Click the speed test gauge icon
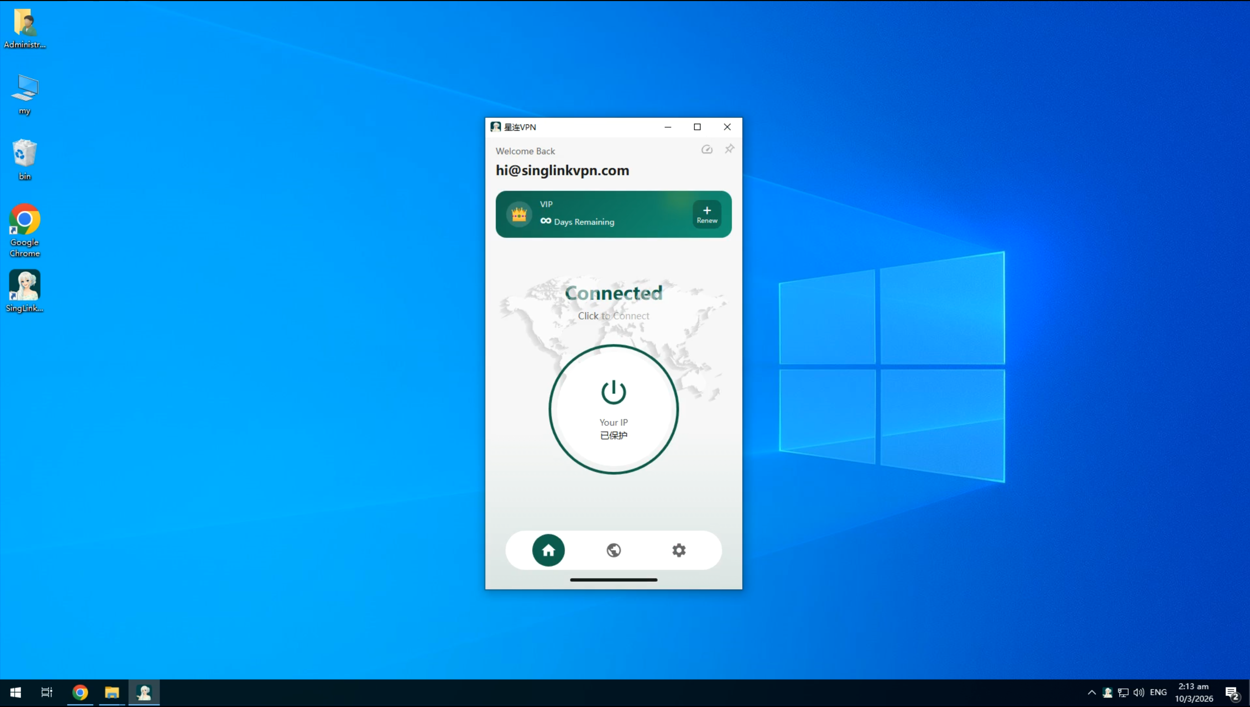The width and height of the screenshot is (1250, 707). click(706, 150)
